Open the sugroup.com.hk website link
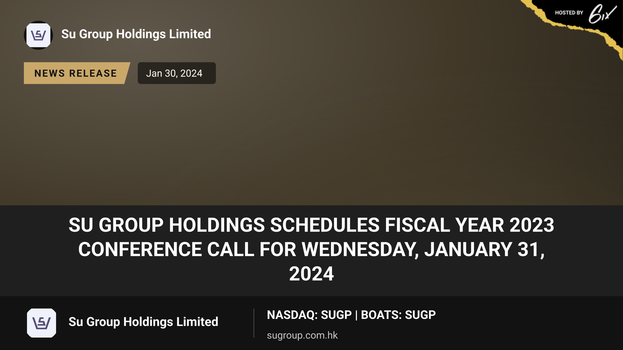This screenshot has width=623, height=350. click(302, 335)
